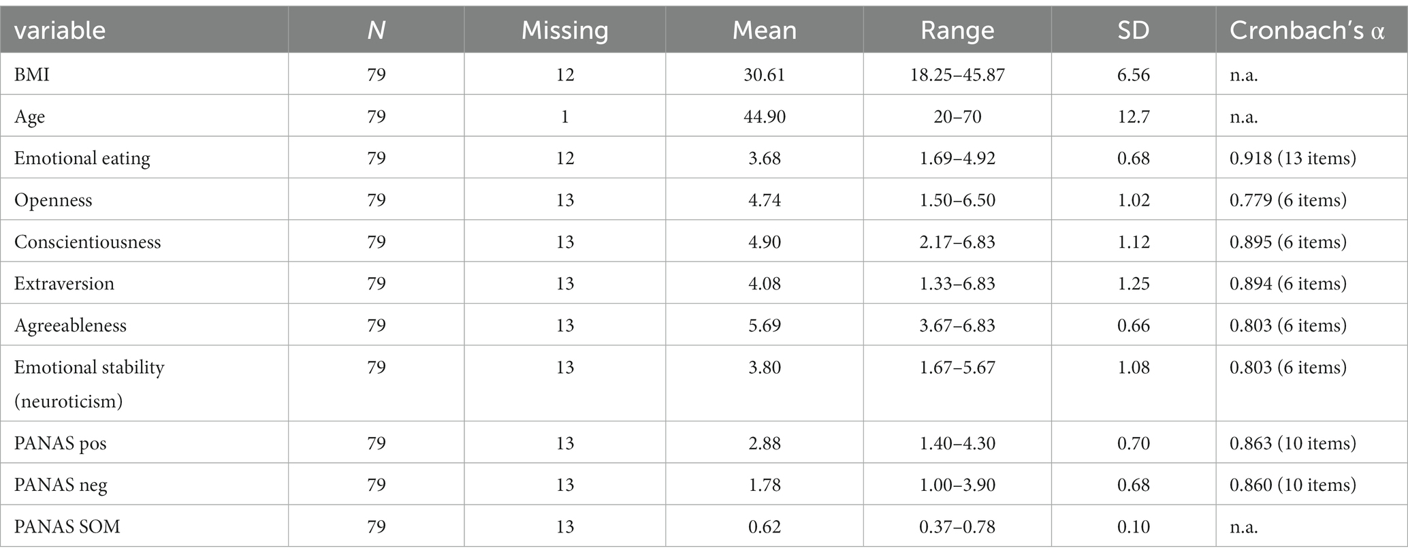Click the 'Missing' column header

tap(564, 31)
